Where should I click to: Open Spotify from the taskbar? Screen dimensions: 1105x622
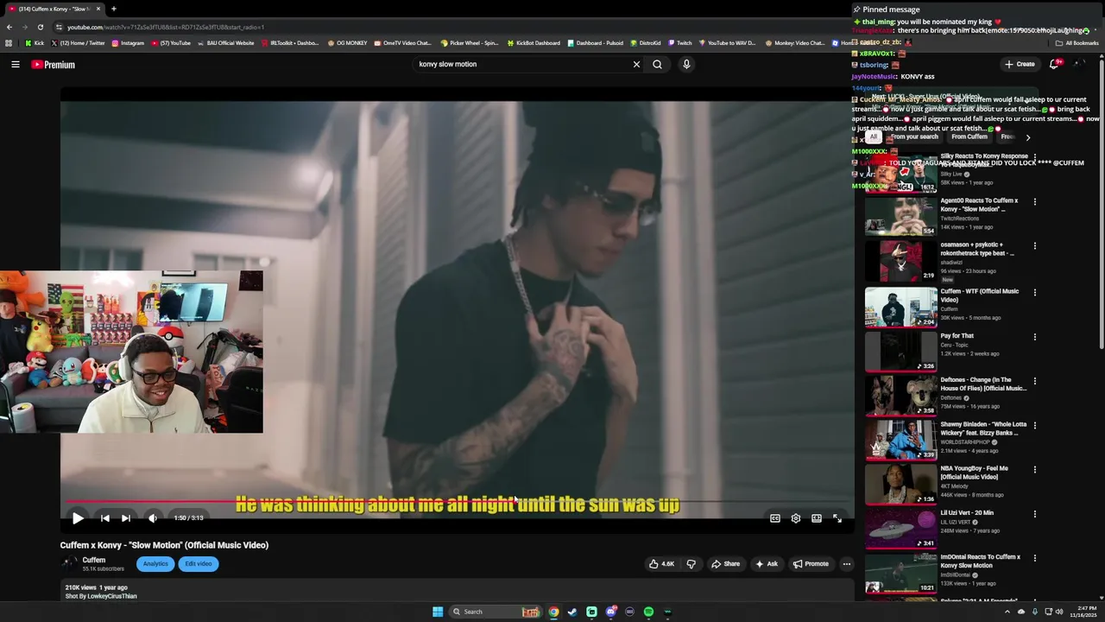648,612
